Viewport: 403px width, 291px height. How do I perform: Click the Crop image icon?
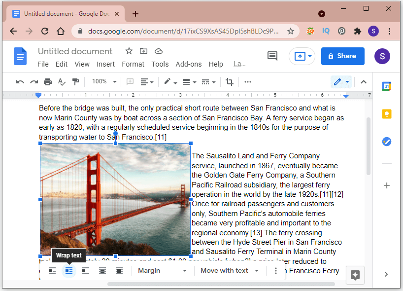point(229,81)
